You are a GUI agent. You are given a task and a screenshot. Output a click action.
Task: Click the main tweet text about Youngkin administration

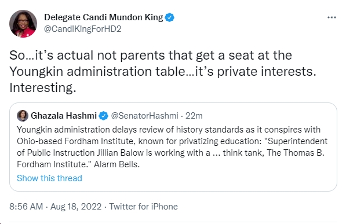pos(163,71)
